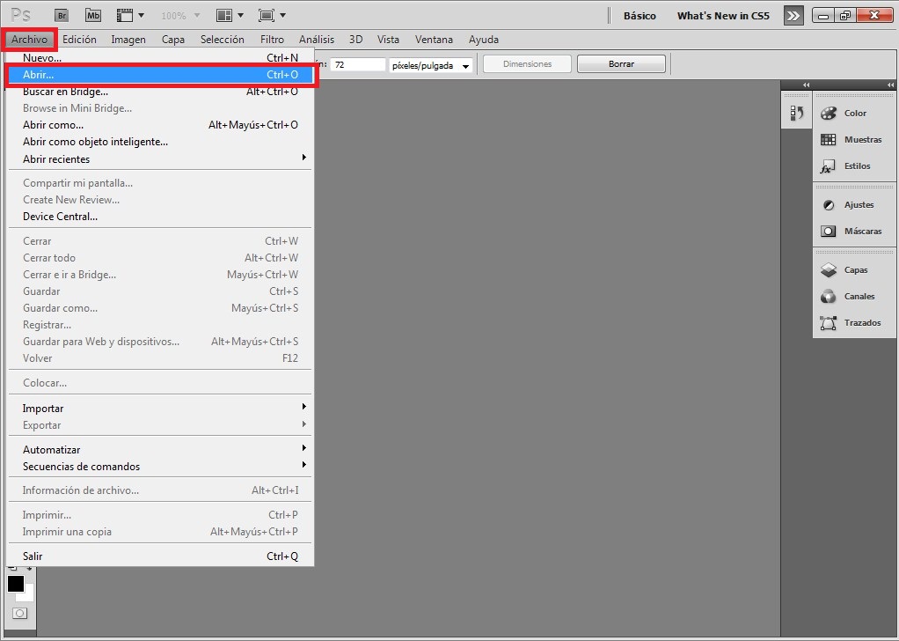Image resolution: width=899 pixels, height=641 pixels.
Task: Open the Estilos styles panel icon
Action: pyautogui.click(x=828, y=166)
